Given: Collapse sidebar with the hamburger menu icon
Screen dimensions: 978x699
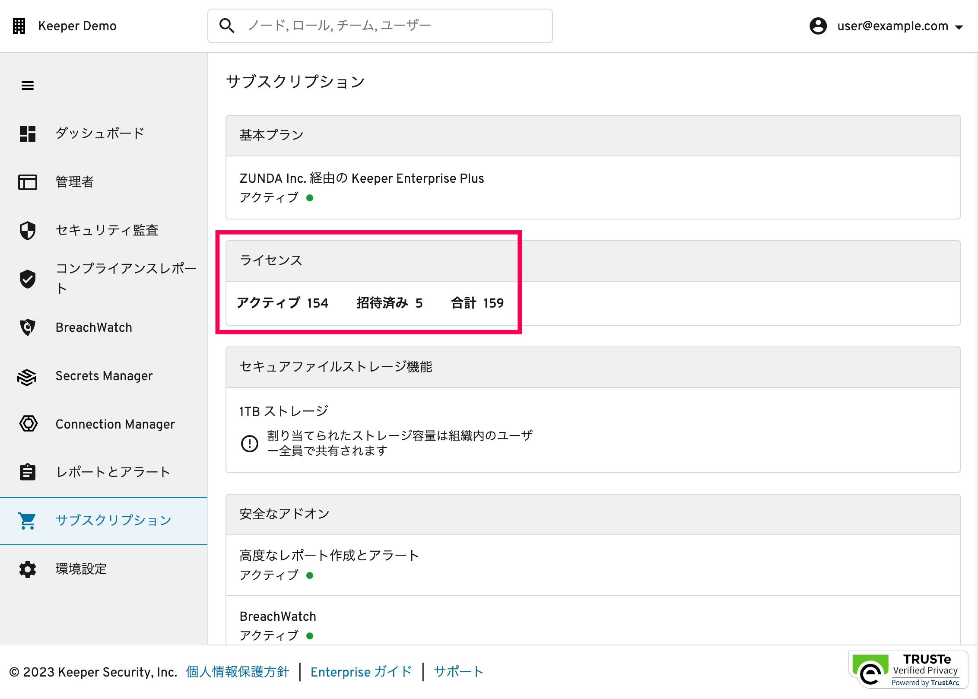Looking at the screenshot, I should click(28, 86).
